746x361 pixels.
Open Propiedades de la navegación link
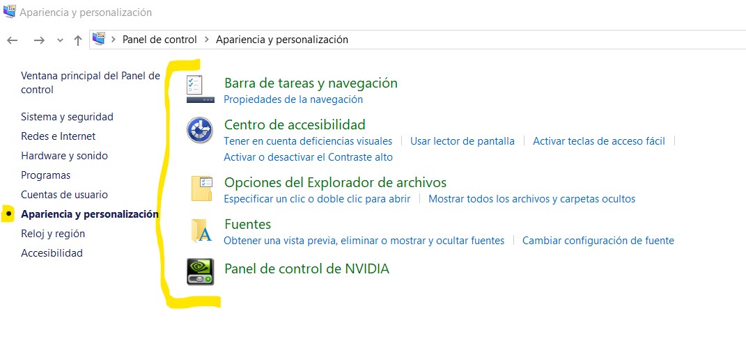pos(293,99)
